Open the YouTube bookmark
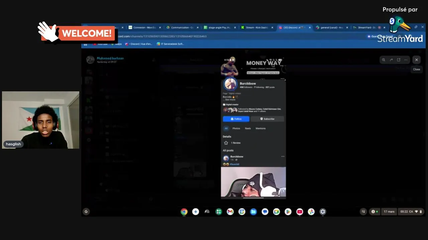 [100, 44]
